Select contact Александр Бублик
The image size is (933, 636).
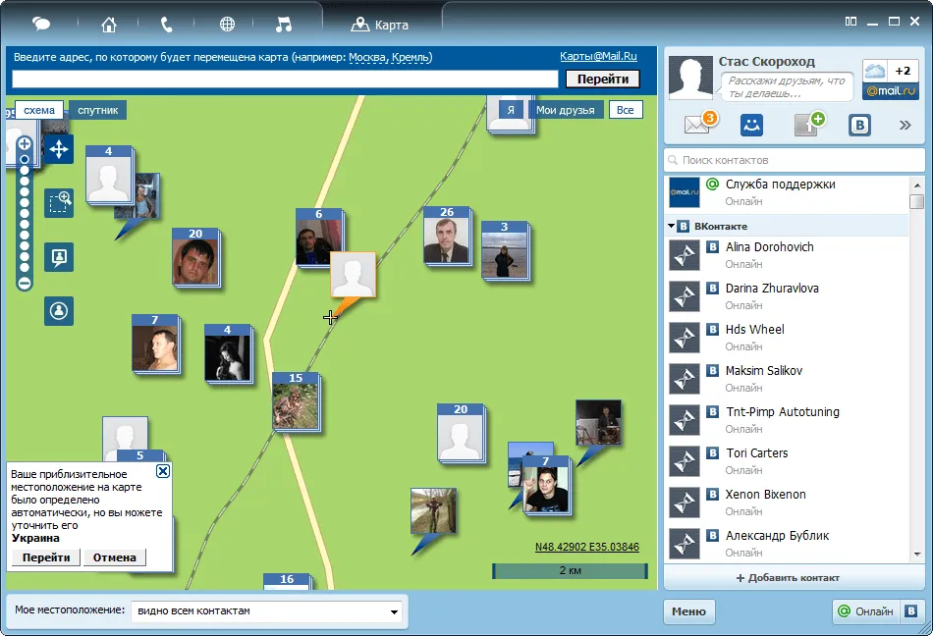pyautogui.click(x=787, y=544)
